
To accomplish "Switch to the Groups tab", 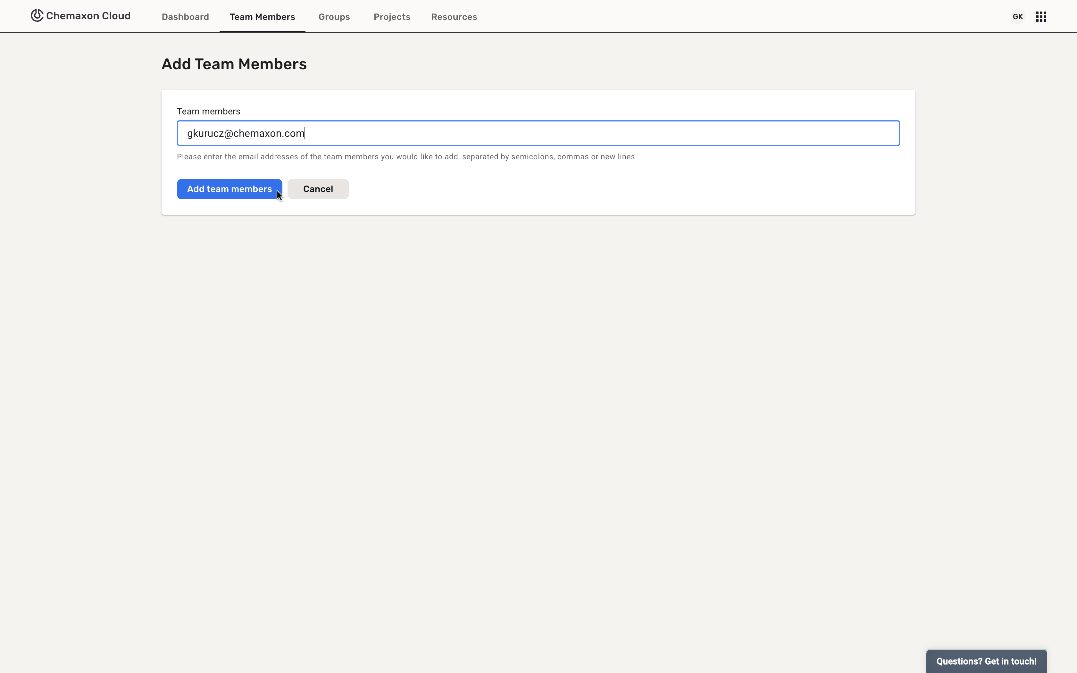I will point(334,17).
